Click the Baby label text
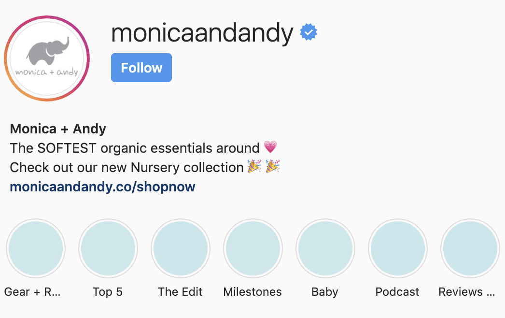The width and height of the screenshot is (505, 318). pos(324,292)
